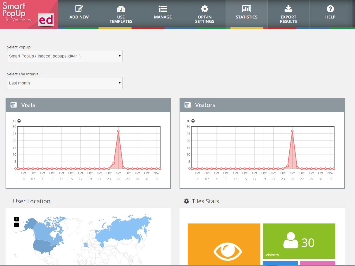The height and width of the screenshot is (266, 355).
Task: Click the Export Results download icon
Action: [x=288, y=8]
